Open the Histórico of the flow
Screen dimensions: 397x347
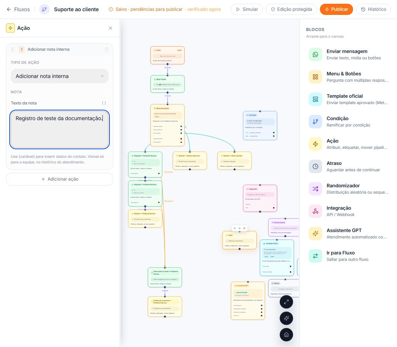pyautogui.click(x=374, y=9)
